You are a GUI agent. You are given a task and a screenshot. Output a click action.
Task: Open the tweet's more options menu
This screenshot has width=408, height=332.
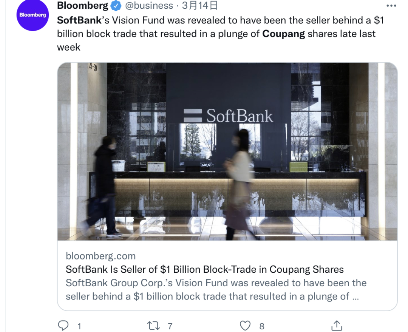391,6
